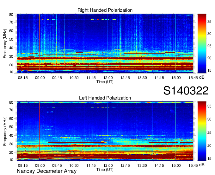Click the Right Handed Polarization spectrogram

105,43
